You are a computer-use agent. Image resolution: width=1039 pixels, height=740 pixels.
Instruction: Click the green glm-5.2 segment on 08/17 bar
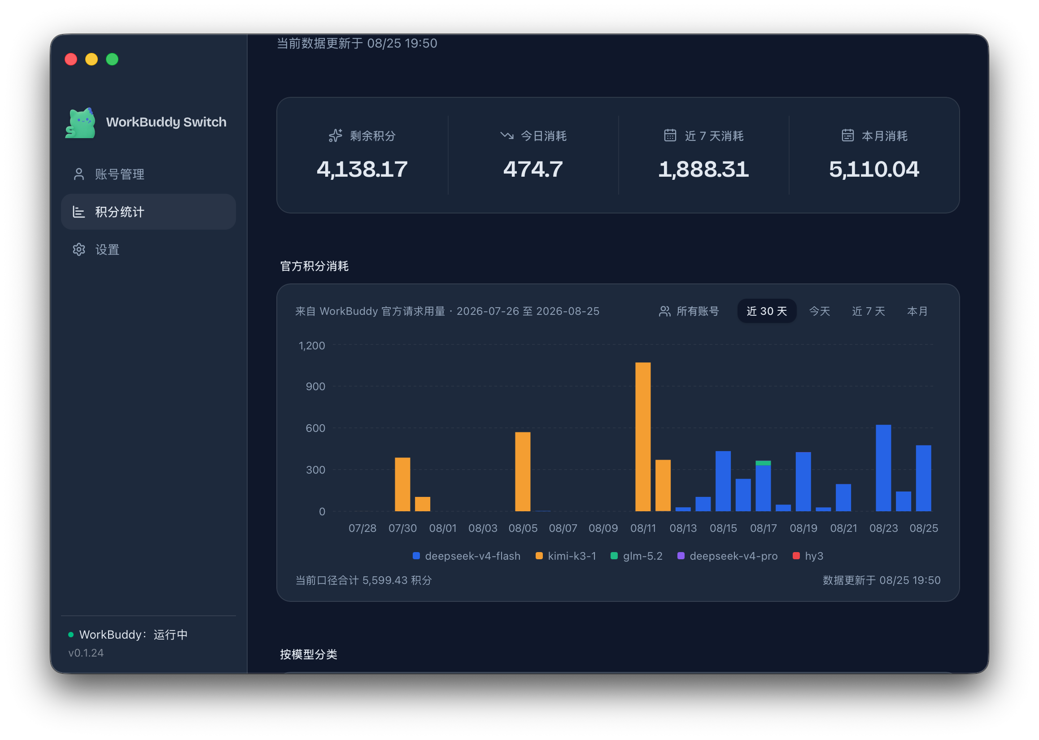click(764, 463)
